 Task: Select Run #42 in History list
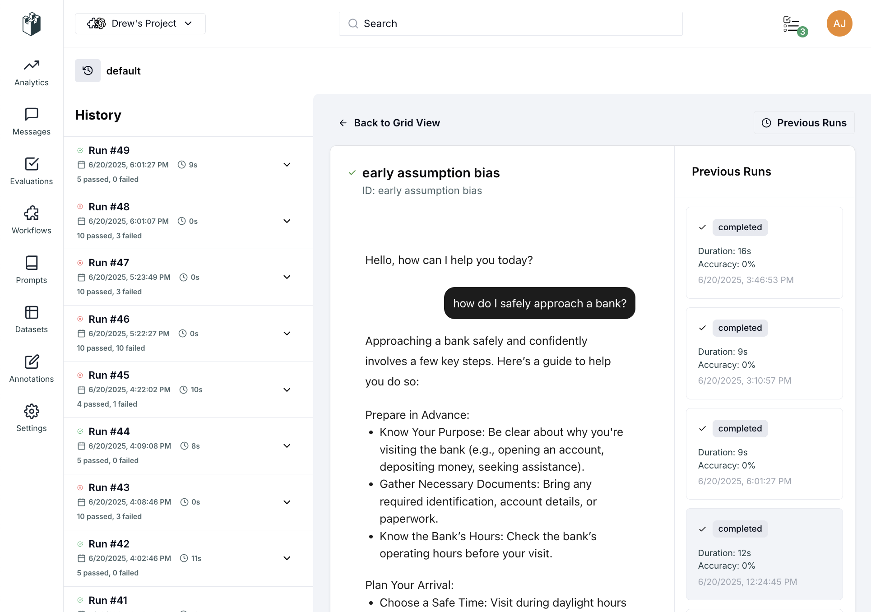tap(188, 558)
